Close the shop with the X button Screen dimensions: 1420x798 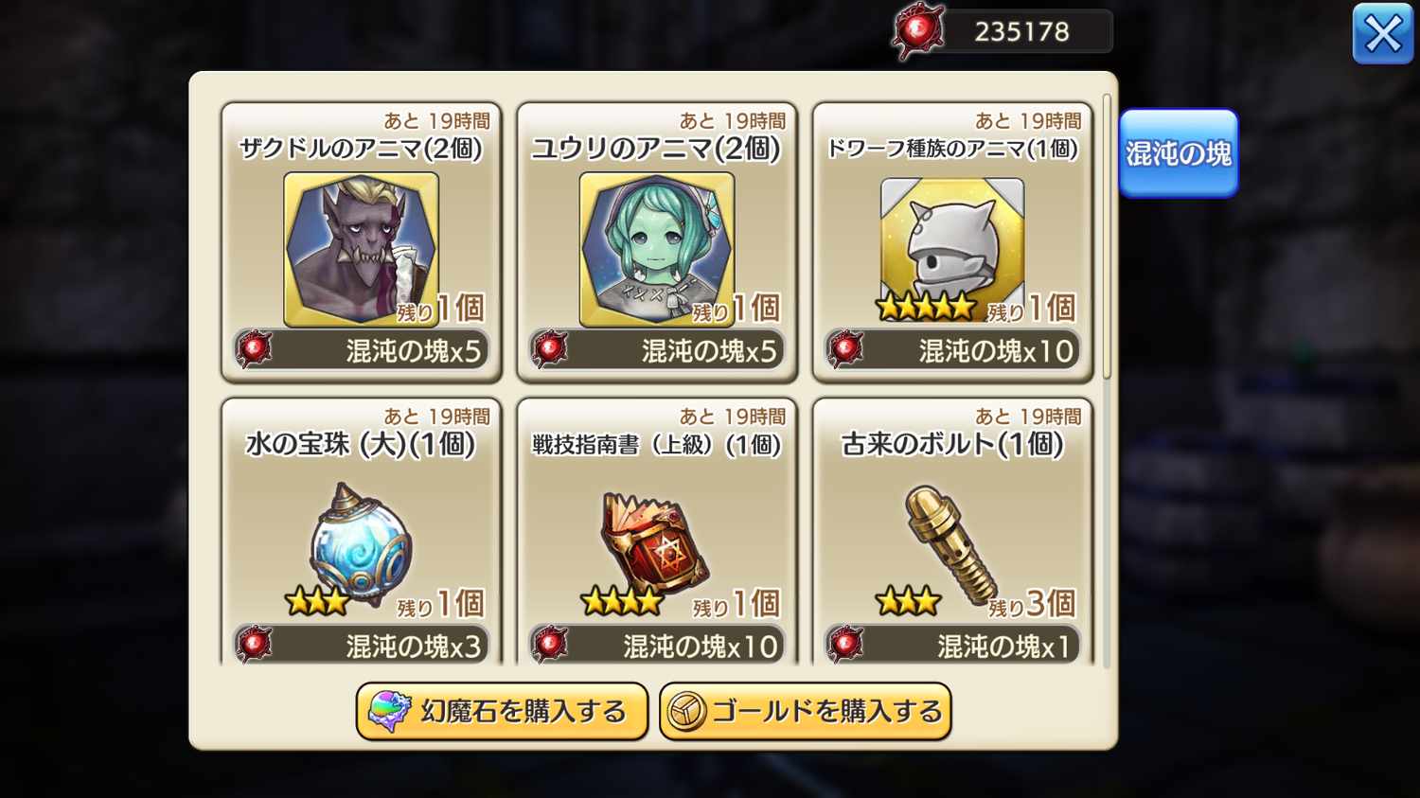tap(1383, 34)
